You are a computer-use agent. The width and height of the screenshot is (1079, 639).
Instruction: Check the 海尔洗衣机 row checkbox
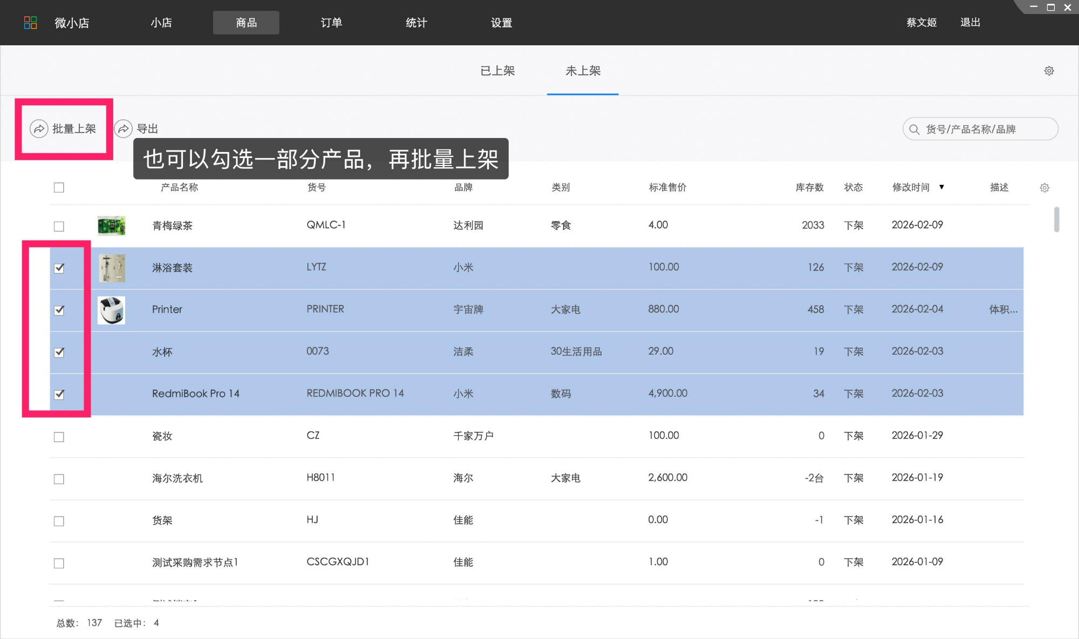(59, 479)
